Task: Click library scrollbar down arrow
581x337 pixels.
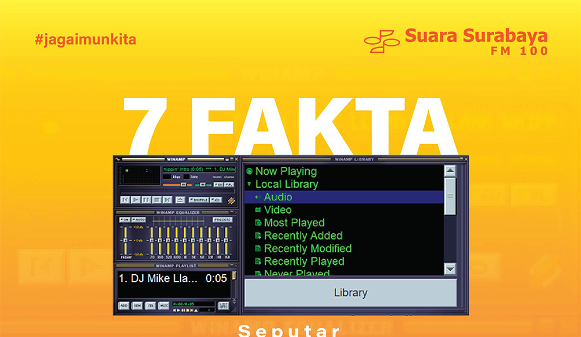Action: point(450,269)
